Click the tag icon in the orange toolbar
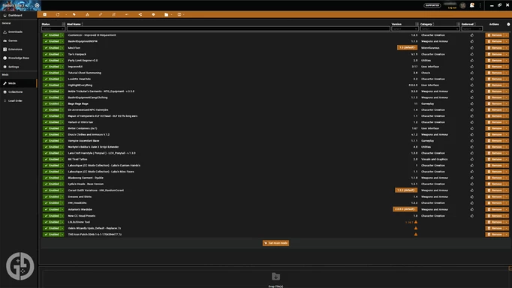 74,14
